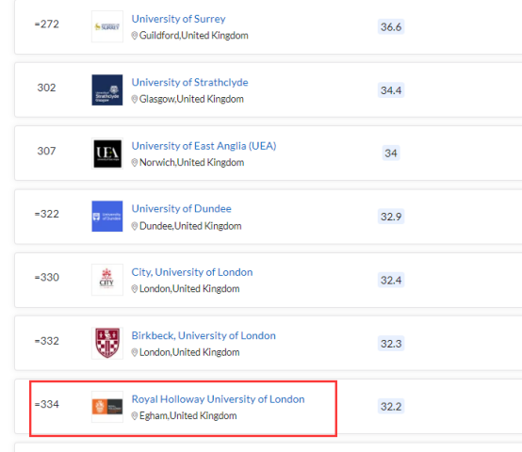Viewport: 522px width, 452px height.
Task: Open the City University of London crest
Action: (107, 280)
